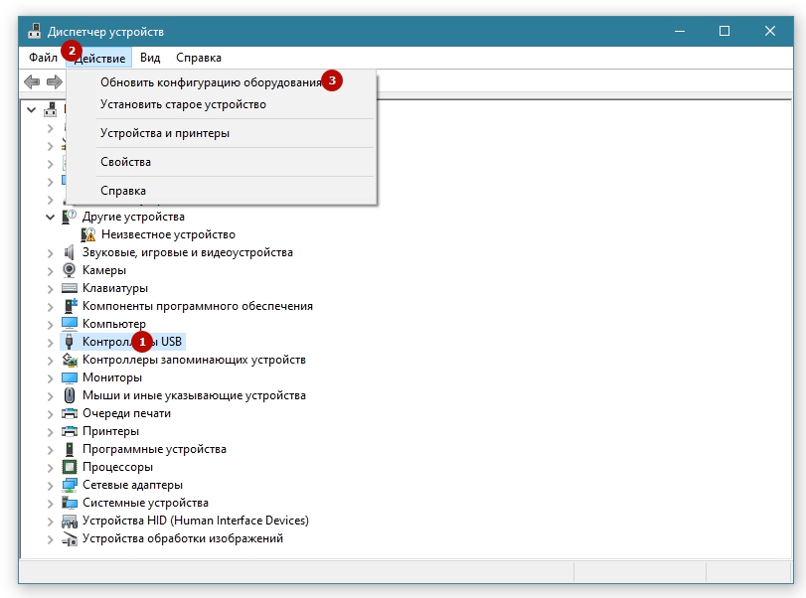Select Очереди печати label

(x=126, y=413)
